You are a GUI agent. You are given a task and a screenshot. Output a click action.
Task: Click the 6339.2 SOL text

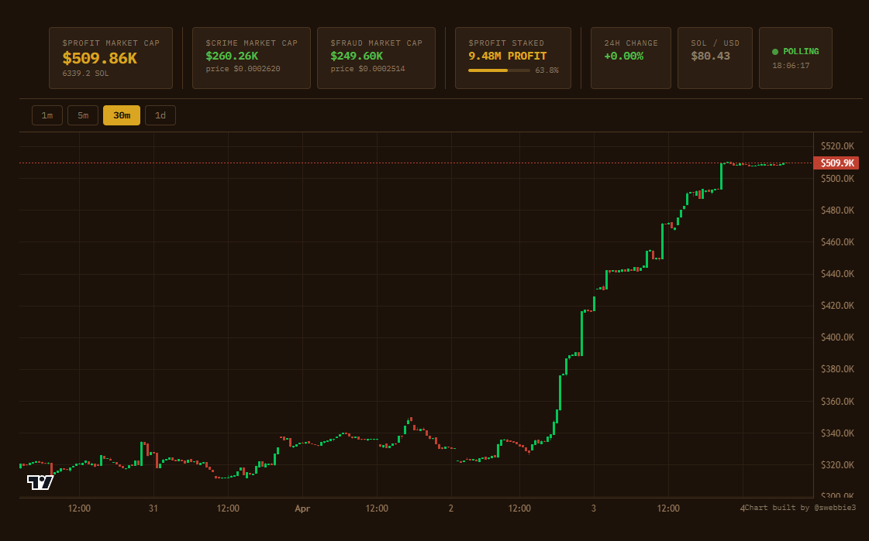(x=85, y=73)
